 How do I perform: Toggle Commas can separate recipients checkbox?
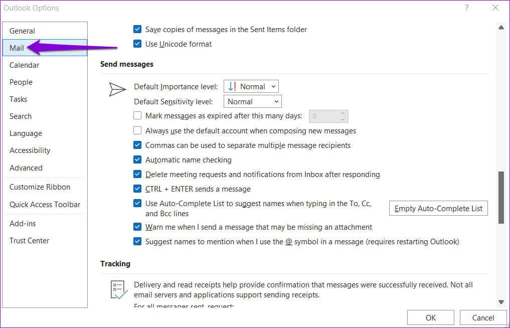pos(137,145)
